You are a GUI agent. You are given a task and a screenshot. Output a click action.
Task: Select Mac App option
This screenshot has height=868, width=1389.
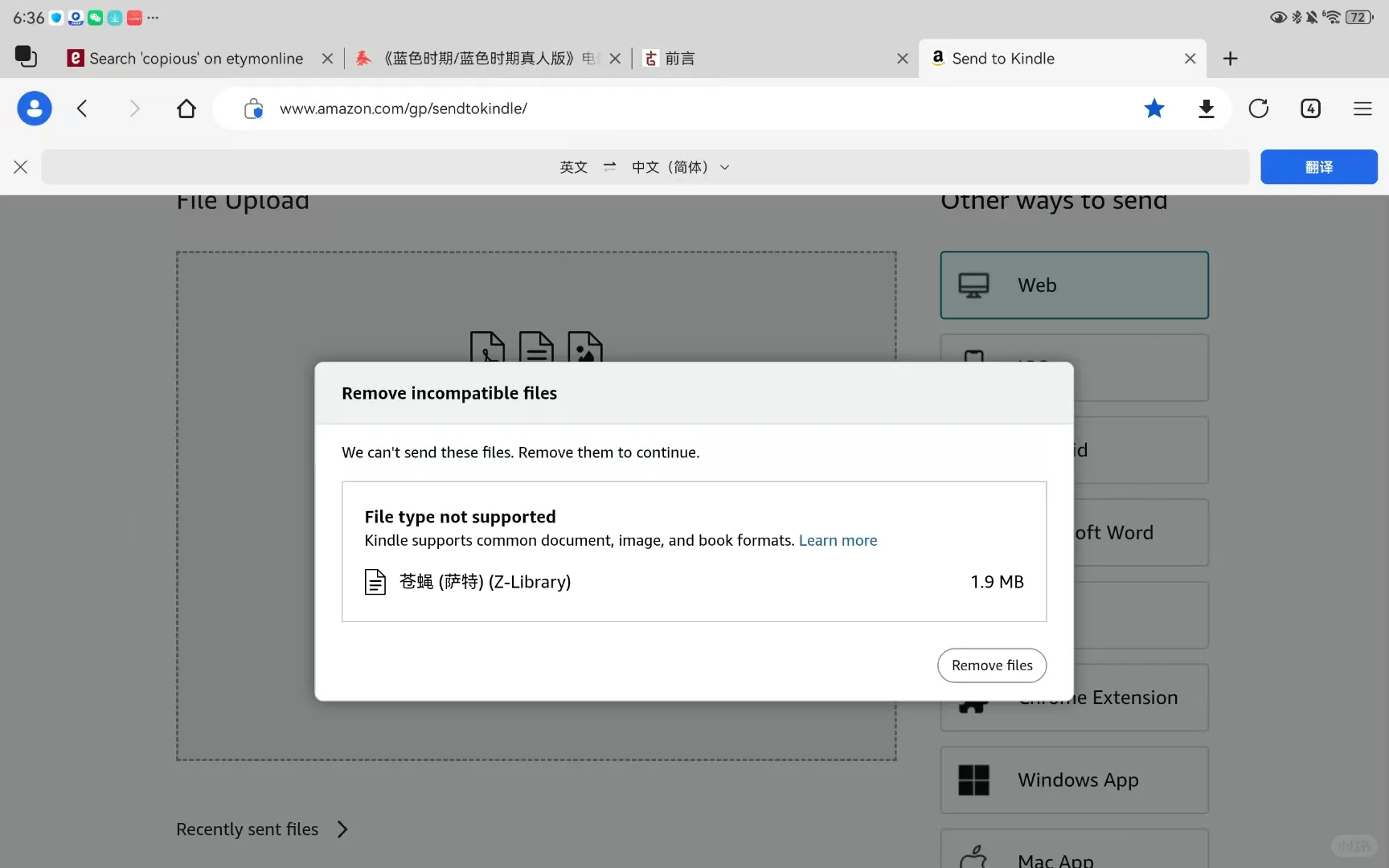(1074, 849)
